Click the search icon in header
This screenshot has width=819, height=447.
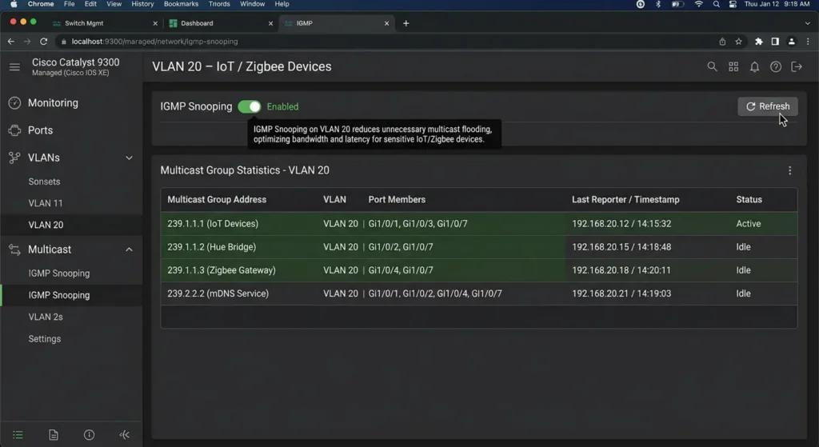(712, 67)
